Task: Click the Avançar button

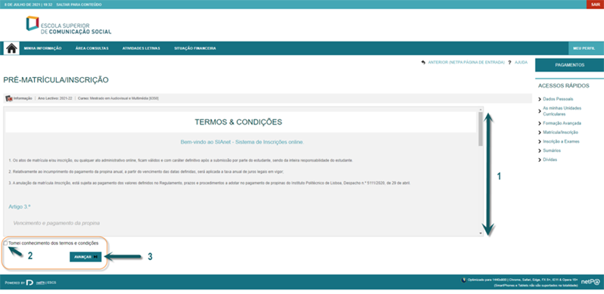Action: 86,257
